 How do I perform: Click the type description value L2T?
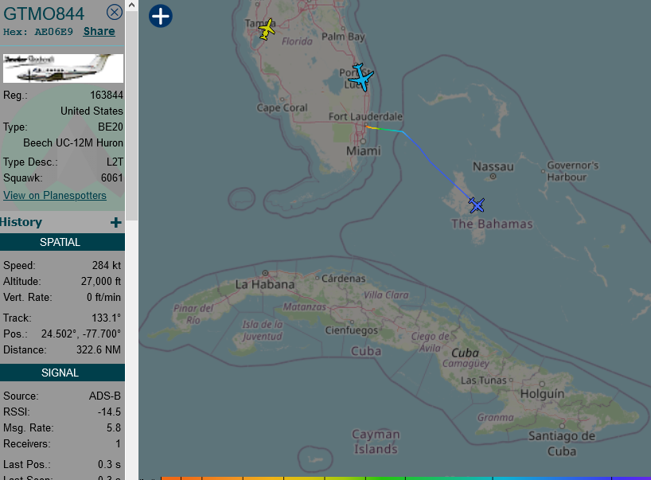click(x=115, y=162)
